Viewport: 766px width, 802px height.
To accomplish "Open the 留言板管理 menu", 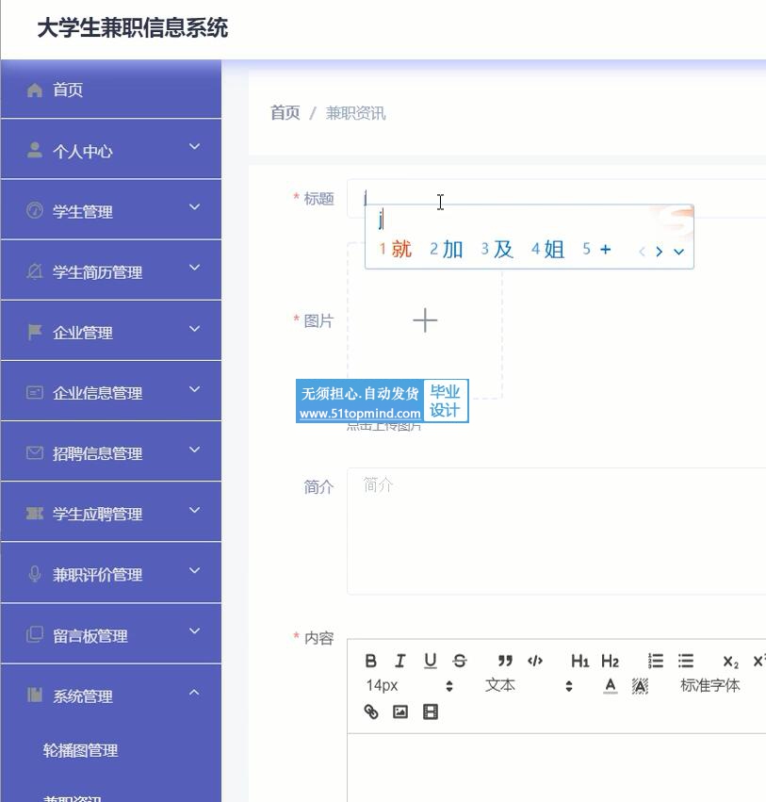I will [x=111, y=634].
